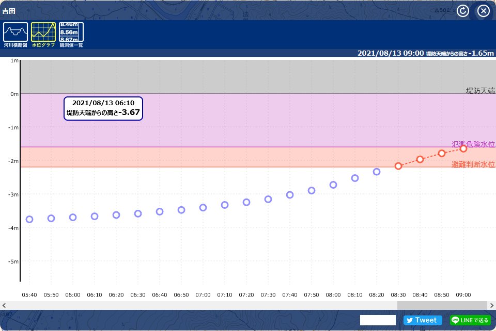The image size is (496, 331).
Task: Select the red 09:00 data point
Action: (x=463, y=148)
